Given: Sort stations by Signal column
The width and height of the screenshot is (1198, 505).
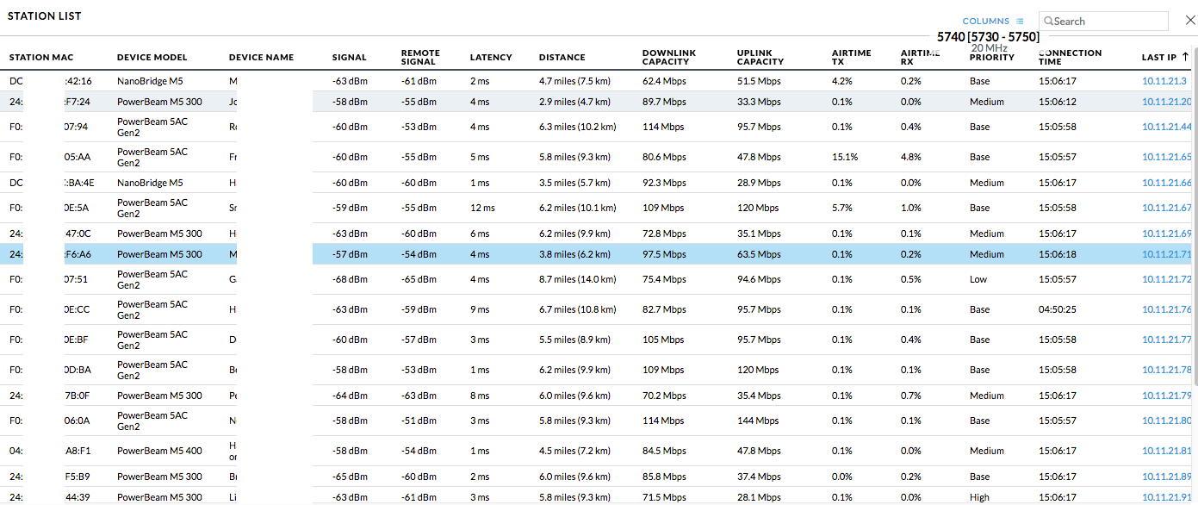Looking at the screenshot, I should click(349, 58).
